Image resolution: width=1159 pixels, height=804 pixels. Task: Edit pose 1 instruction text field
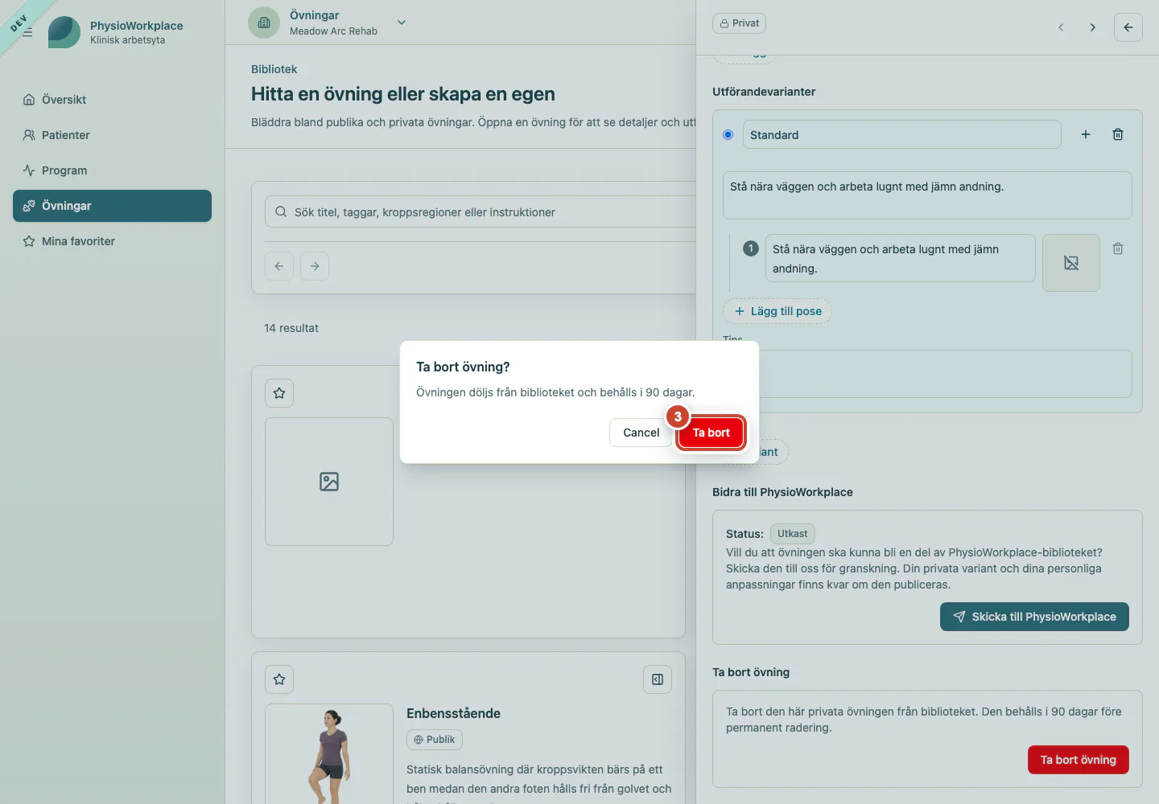pos(900,258)
